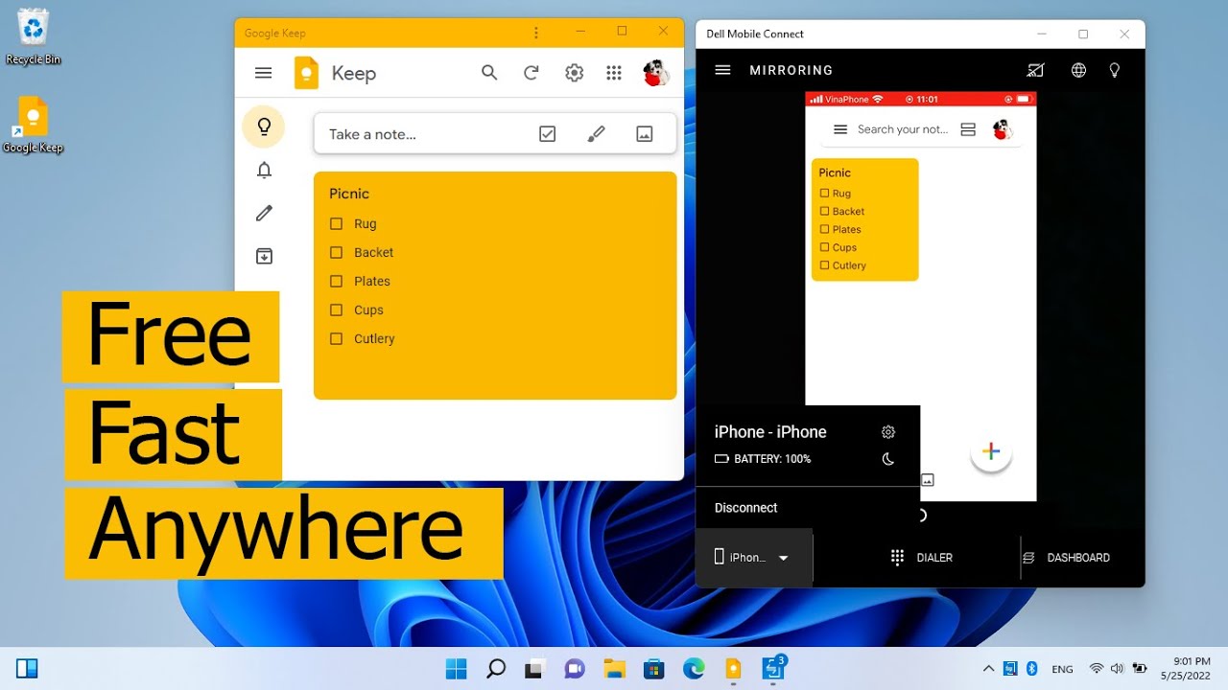Open the Recycle Bin desktop icon

pyautogui.click(x=33, y=37)
